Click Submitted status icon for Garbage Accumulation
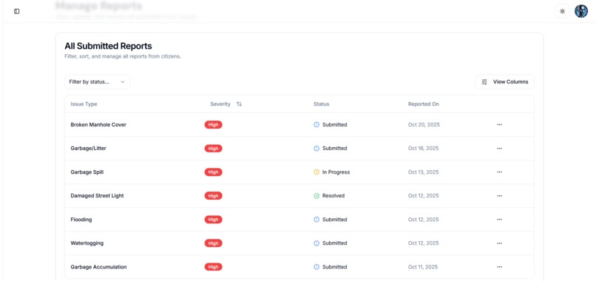The image size is (596, 281). pos(316,267)
